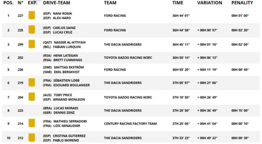Select the yellow badge for Toby Price

[x=32, y=97]
